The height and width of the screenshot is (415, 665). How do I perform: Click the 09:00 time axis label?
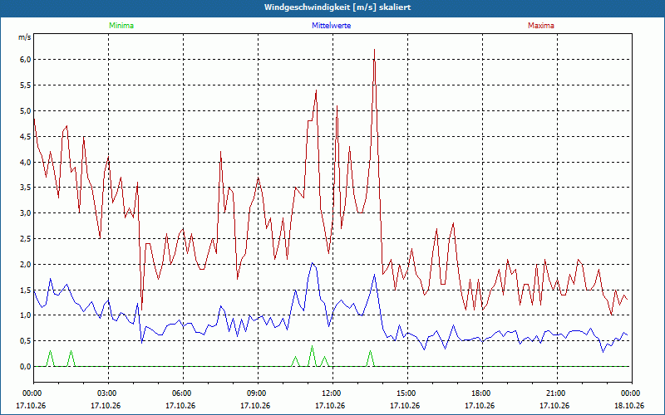pyautogui.click(x=258, y=393)
